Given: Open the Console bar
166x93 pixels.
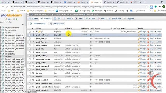Looking at the screenshot, I should [32, 92].
